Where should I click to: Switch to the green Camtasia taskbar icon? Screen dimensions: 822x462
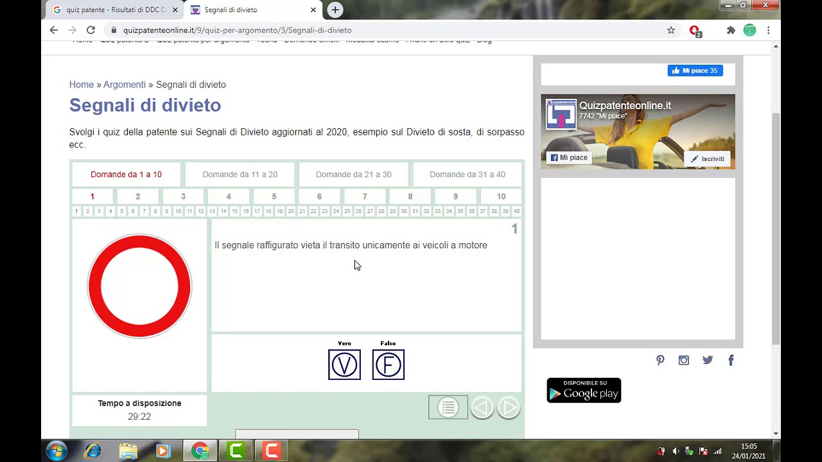tap(236, 451)
